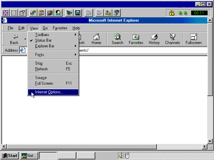Close the open View menu
Screen dimensions: 214x160
tap(34, 28)
